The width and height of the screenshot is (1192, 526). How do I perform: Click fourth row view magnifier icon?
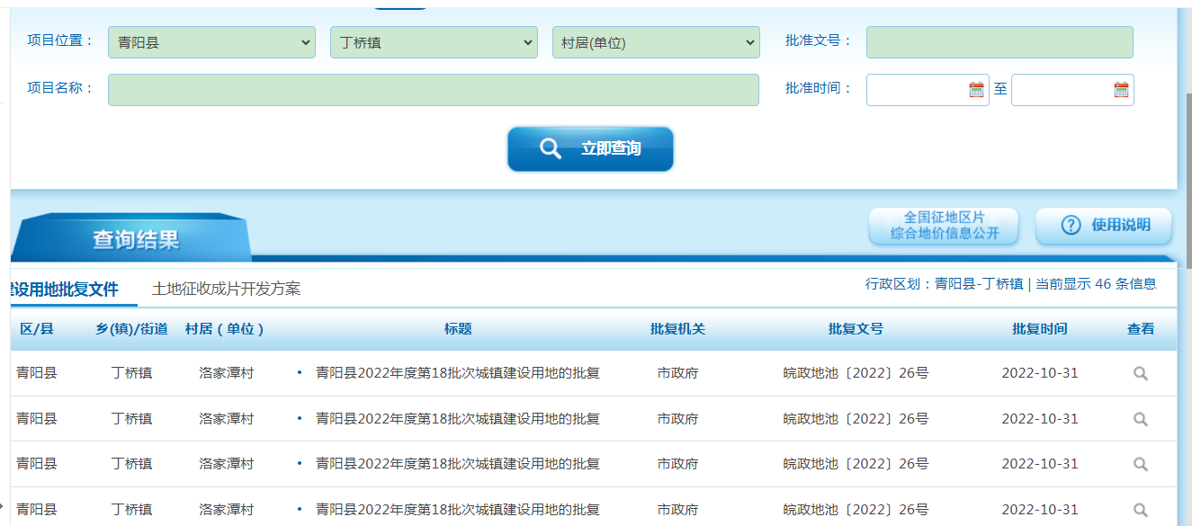pos(1140,510)
